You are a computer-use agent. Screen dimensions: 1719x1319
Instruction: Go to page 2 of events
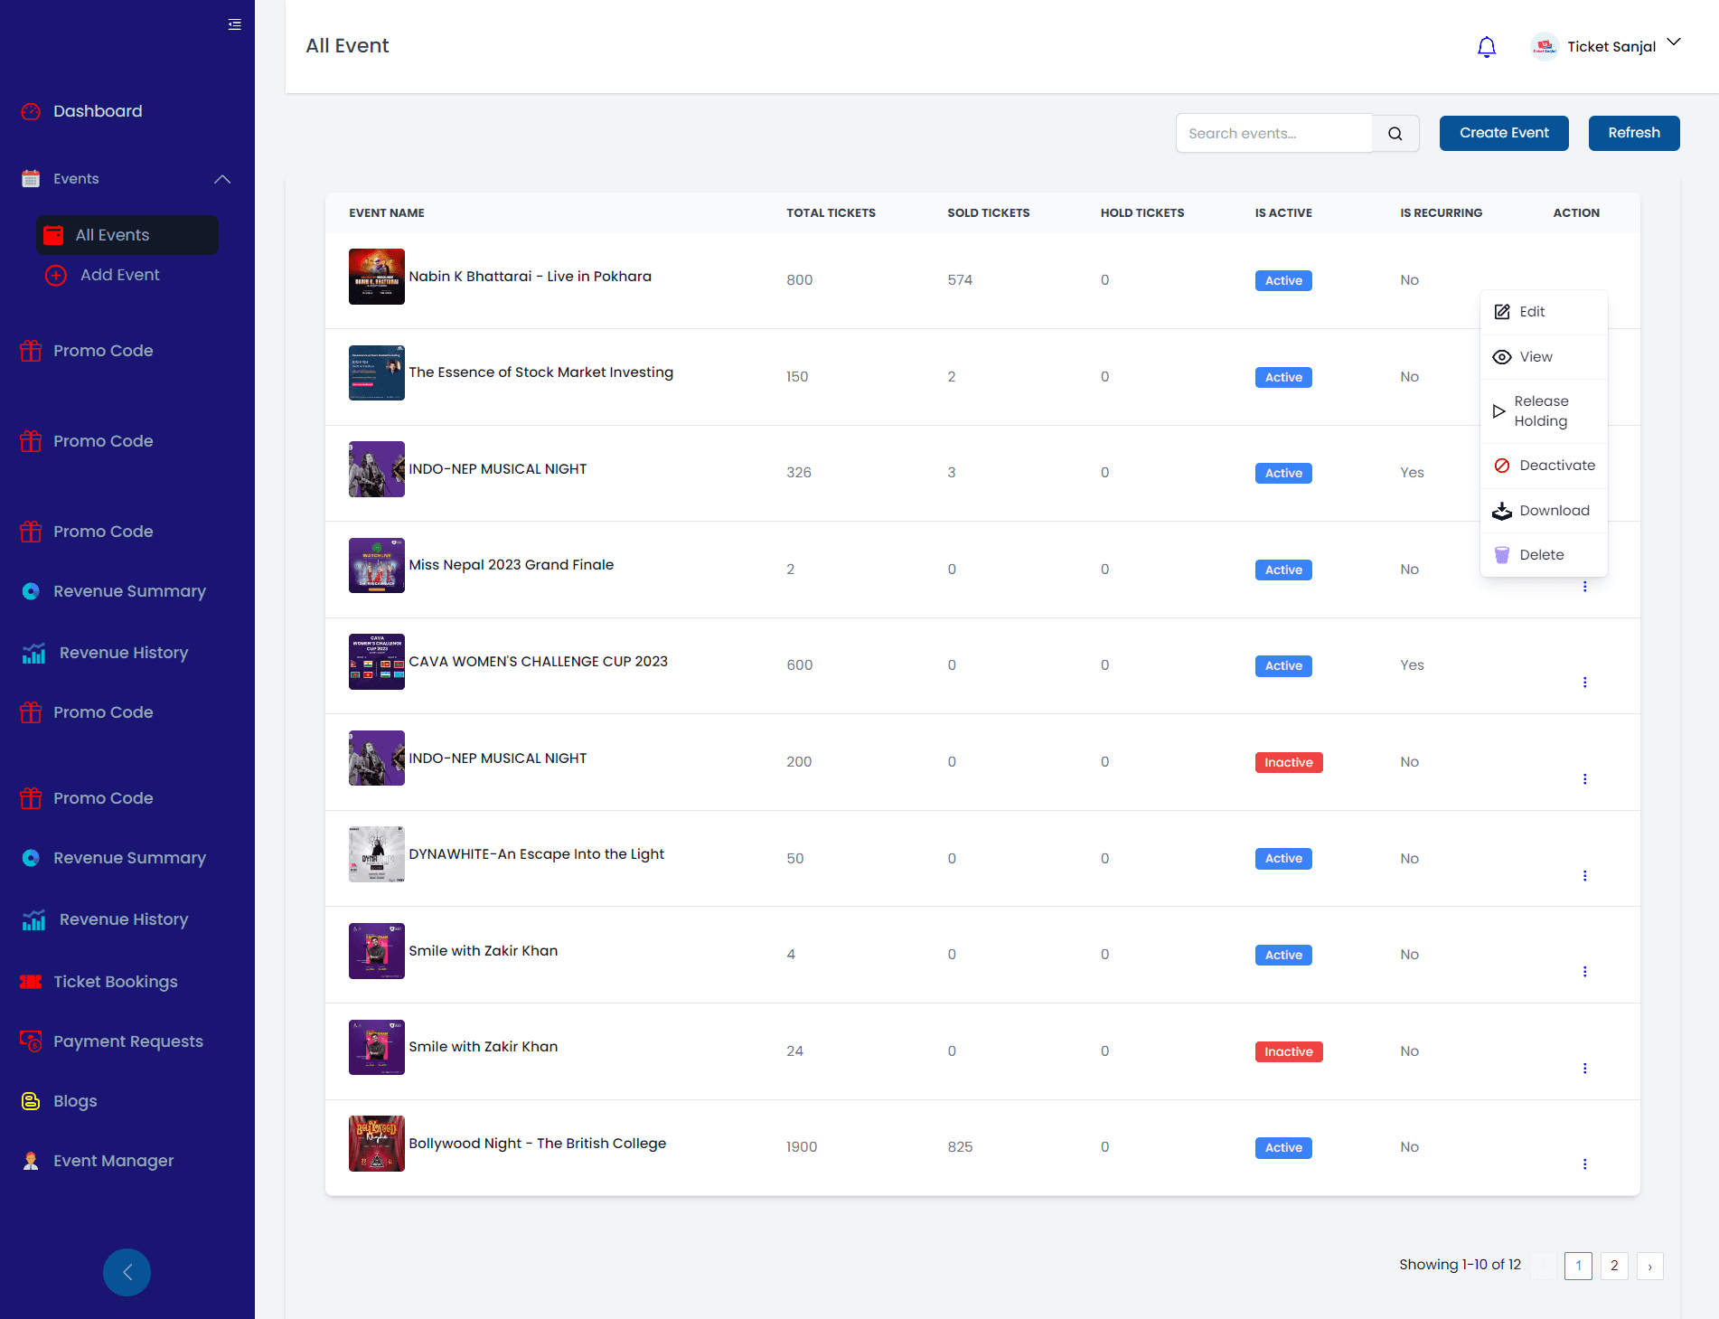point(1613,1266)
